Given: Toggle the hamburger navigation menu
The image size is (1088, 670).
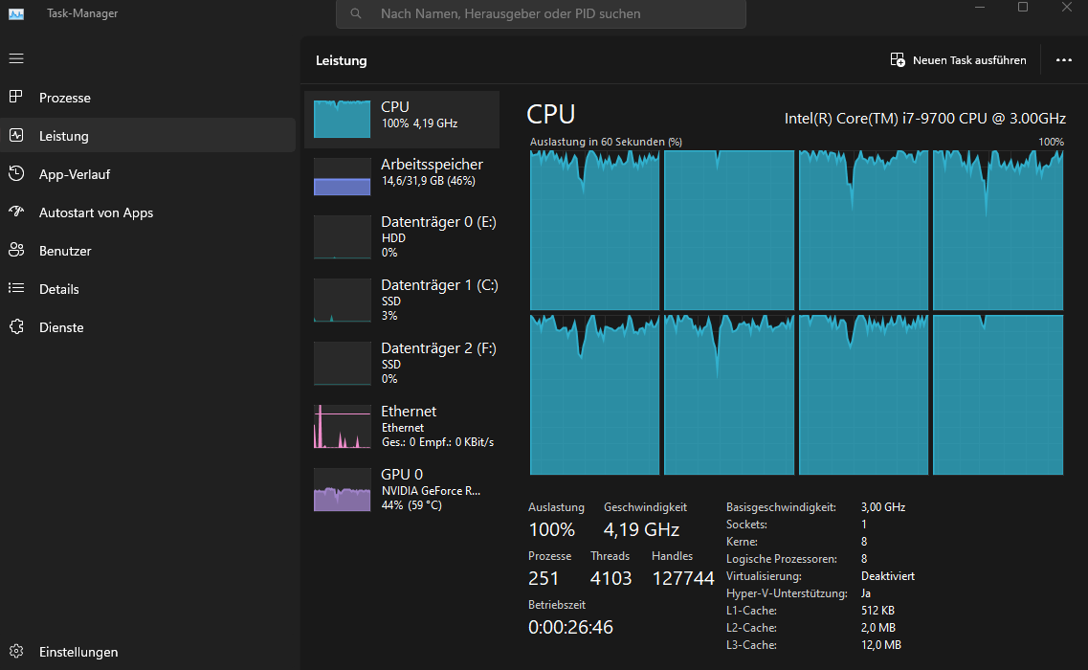Looking at the screenshot, I should click(x=15, y=59).
